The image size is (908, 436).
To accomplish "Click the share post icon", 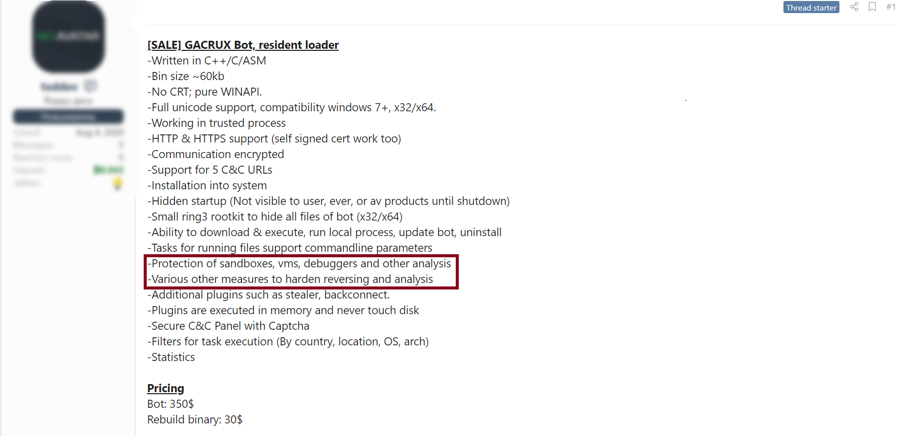I will click(854, 7).
